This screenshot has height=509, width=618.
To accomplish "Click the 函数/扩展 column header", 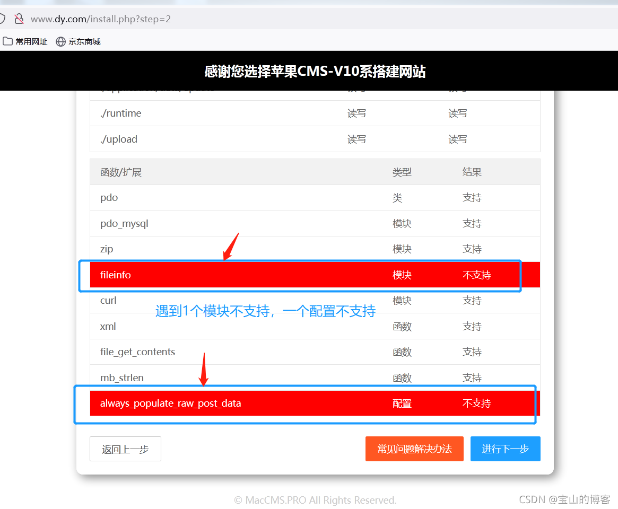I will coord(121,172).
